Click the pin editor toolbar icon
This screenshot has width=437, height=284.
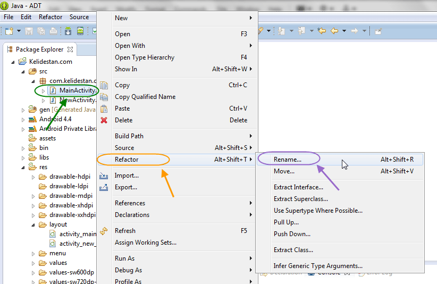[378, 31]
